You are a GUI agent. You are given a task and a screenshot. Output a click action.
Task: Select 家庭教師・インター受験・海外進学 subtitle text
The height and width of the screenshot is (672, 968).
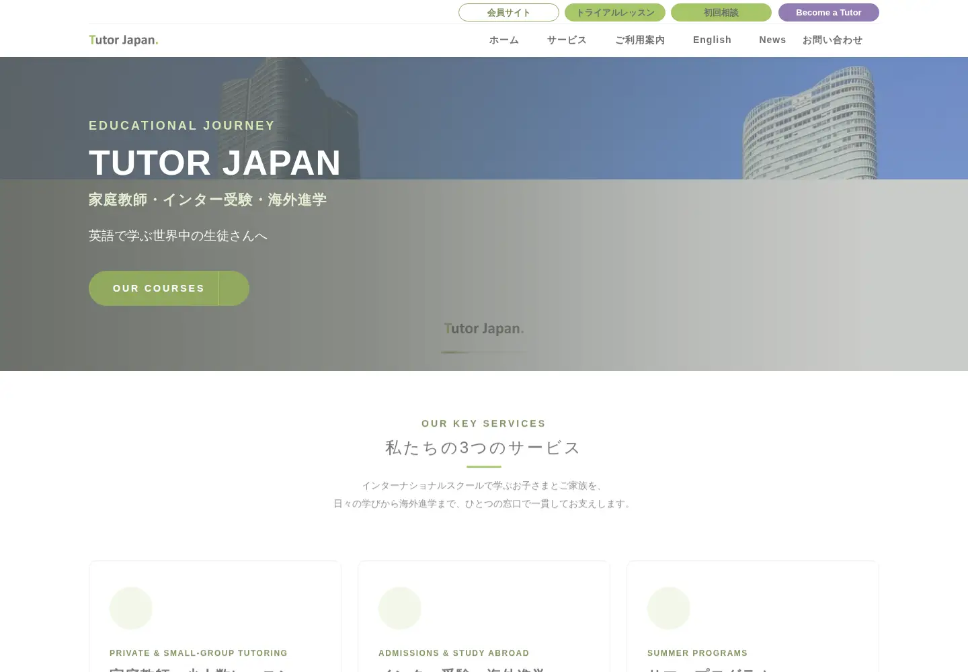click(x=208, y=200)
